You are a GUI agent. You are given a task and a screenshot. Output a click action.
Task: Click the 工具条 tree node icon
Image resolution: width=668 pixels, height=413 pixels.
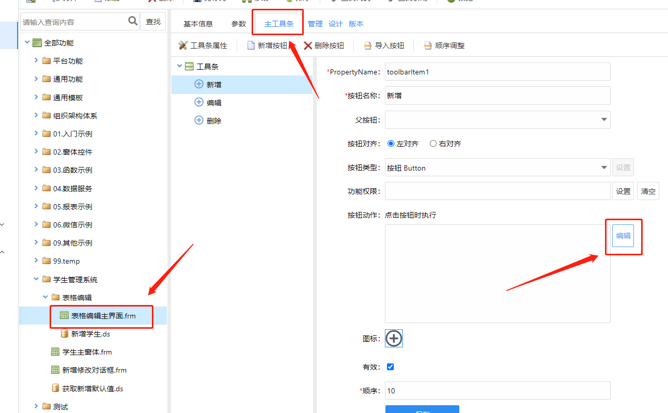point(189,66)
